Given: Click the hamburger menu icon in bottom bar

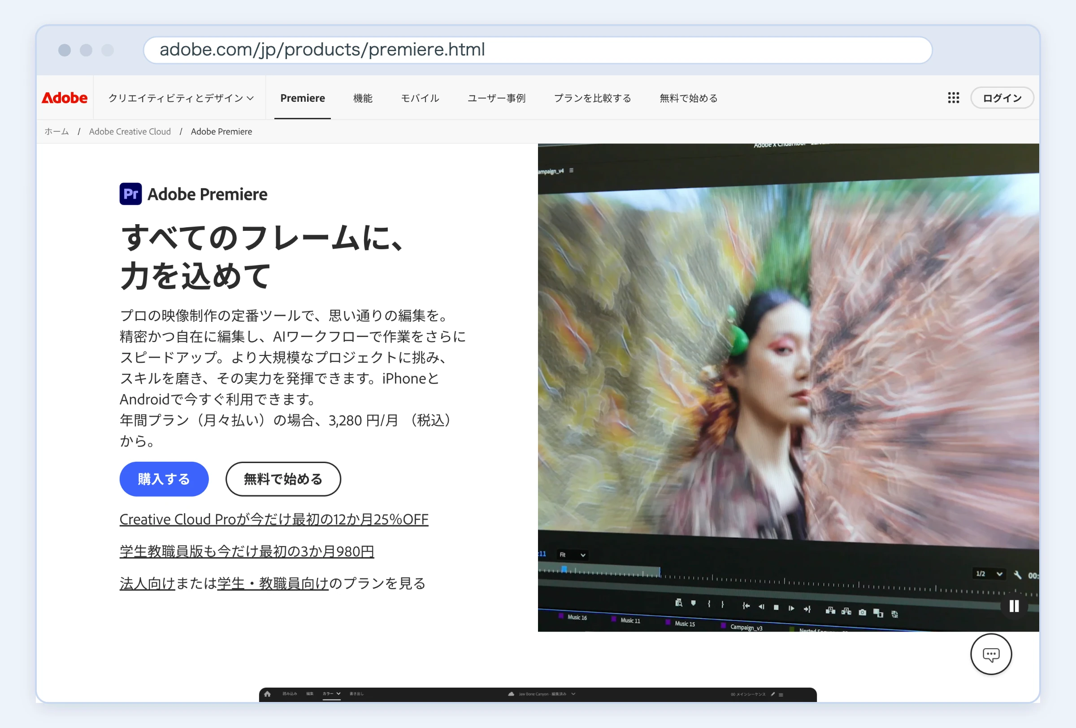Looking at the screenshot, I should (781, 695).
